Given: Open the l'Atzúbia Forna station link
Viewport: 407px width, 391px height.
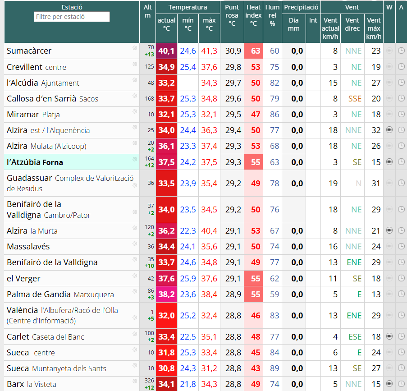Looking at the screenshot, I should click(35, 162).
